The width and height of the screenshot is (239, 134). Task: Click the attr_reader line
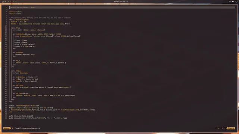pos(29,30)
